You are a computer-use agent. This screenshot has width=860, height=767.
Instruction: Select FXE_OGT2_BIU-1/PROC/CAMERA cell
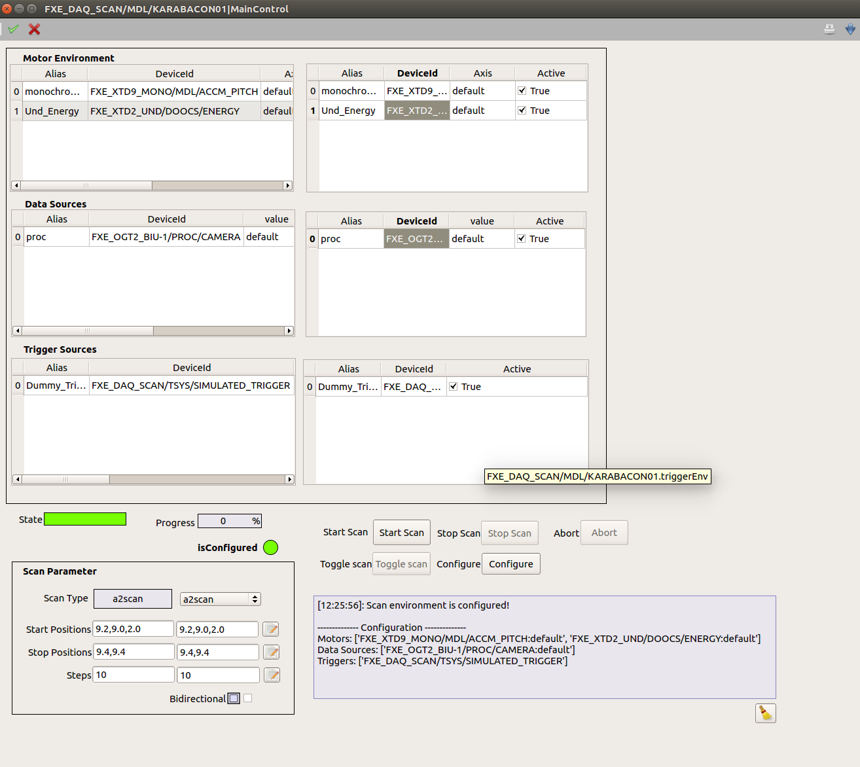click(x=166, y=237)
